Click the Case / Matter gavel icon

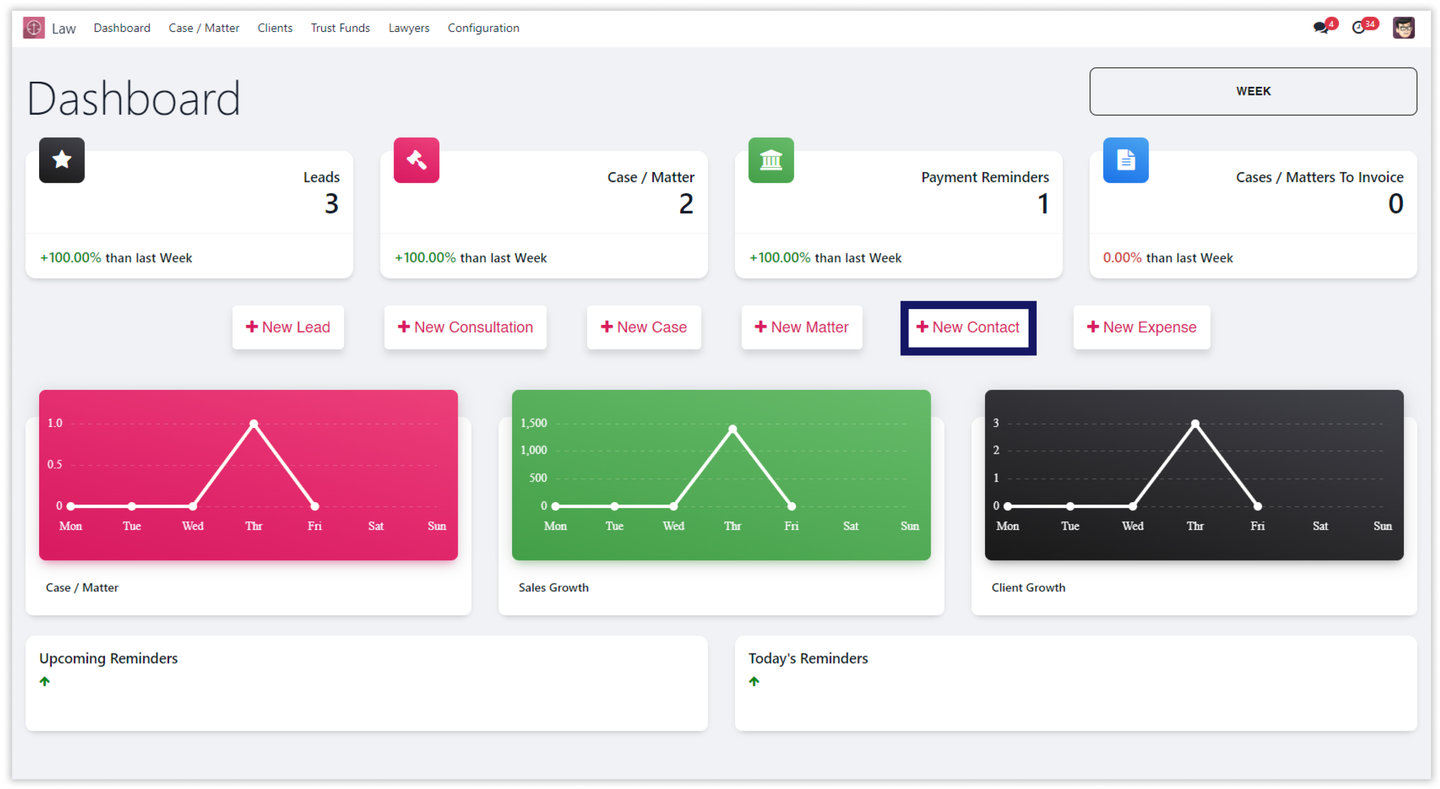pos(417,160)
